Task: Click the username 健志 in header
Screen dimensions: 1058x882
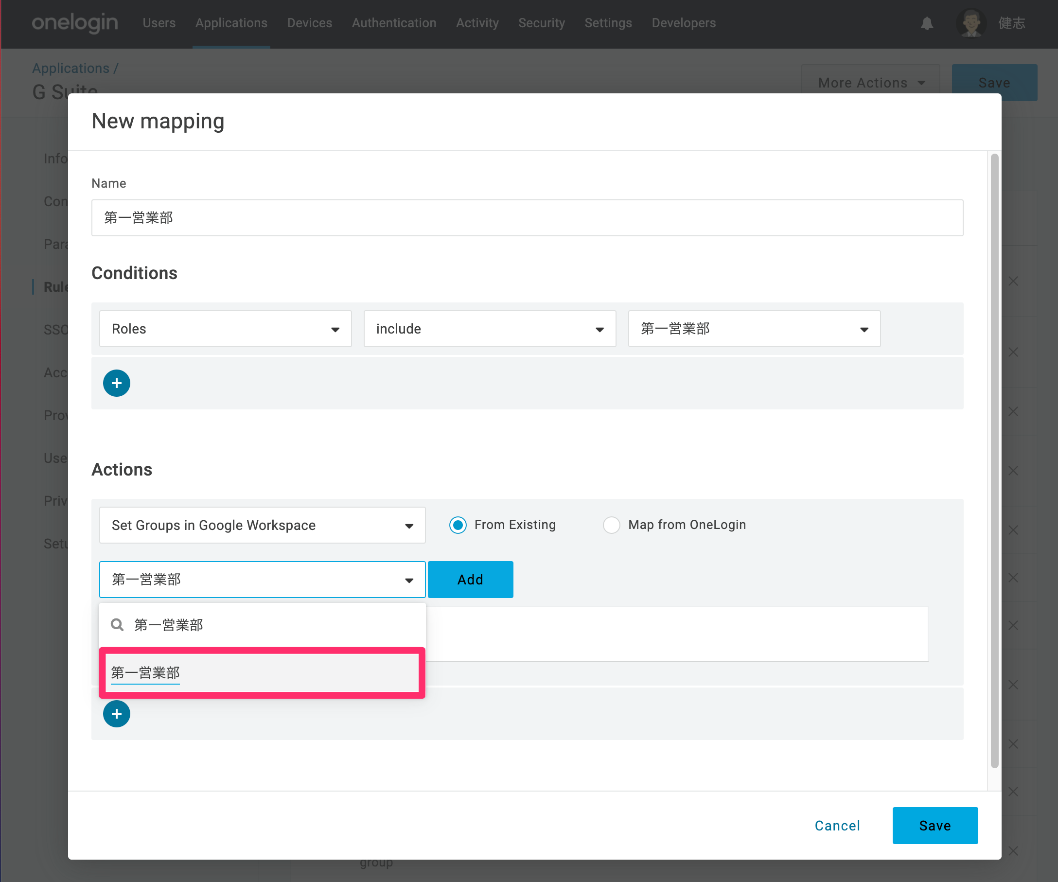Action: [1012, 23]
